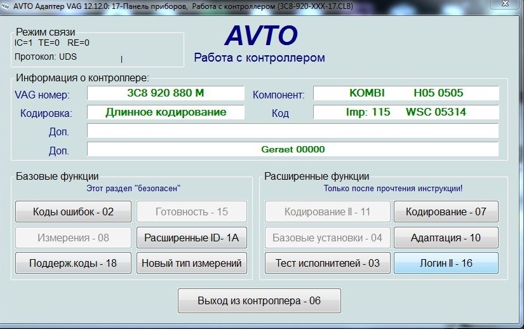Click the VAG номер field 3C8 920 880 M

[166, 93]
